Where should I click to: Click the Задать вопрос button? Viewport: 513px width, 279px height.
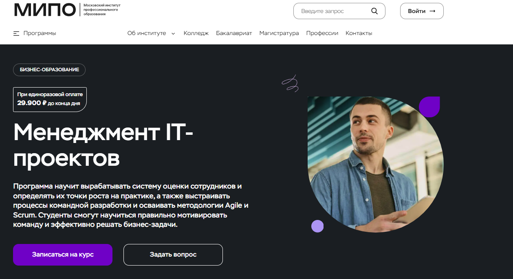tap(173, 255)
